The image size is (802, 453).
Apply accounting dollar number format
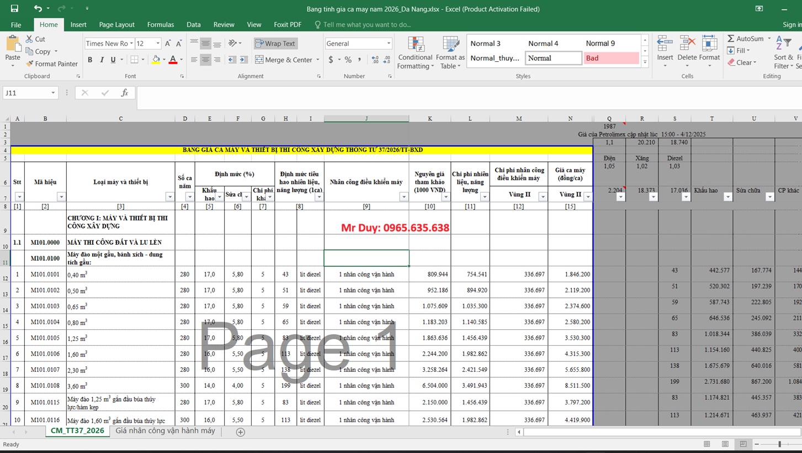click(x=331, y=60)
